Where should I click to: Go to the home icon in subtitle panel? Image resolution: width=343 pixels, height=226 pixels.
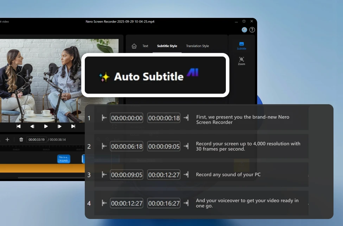[134, 46]
